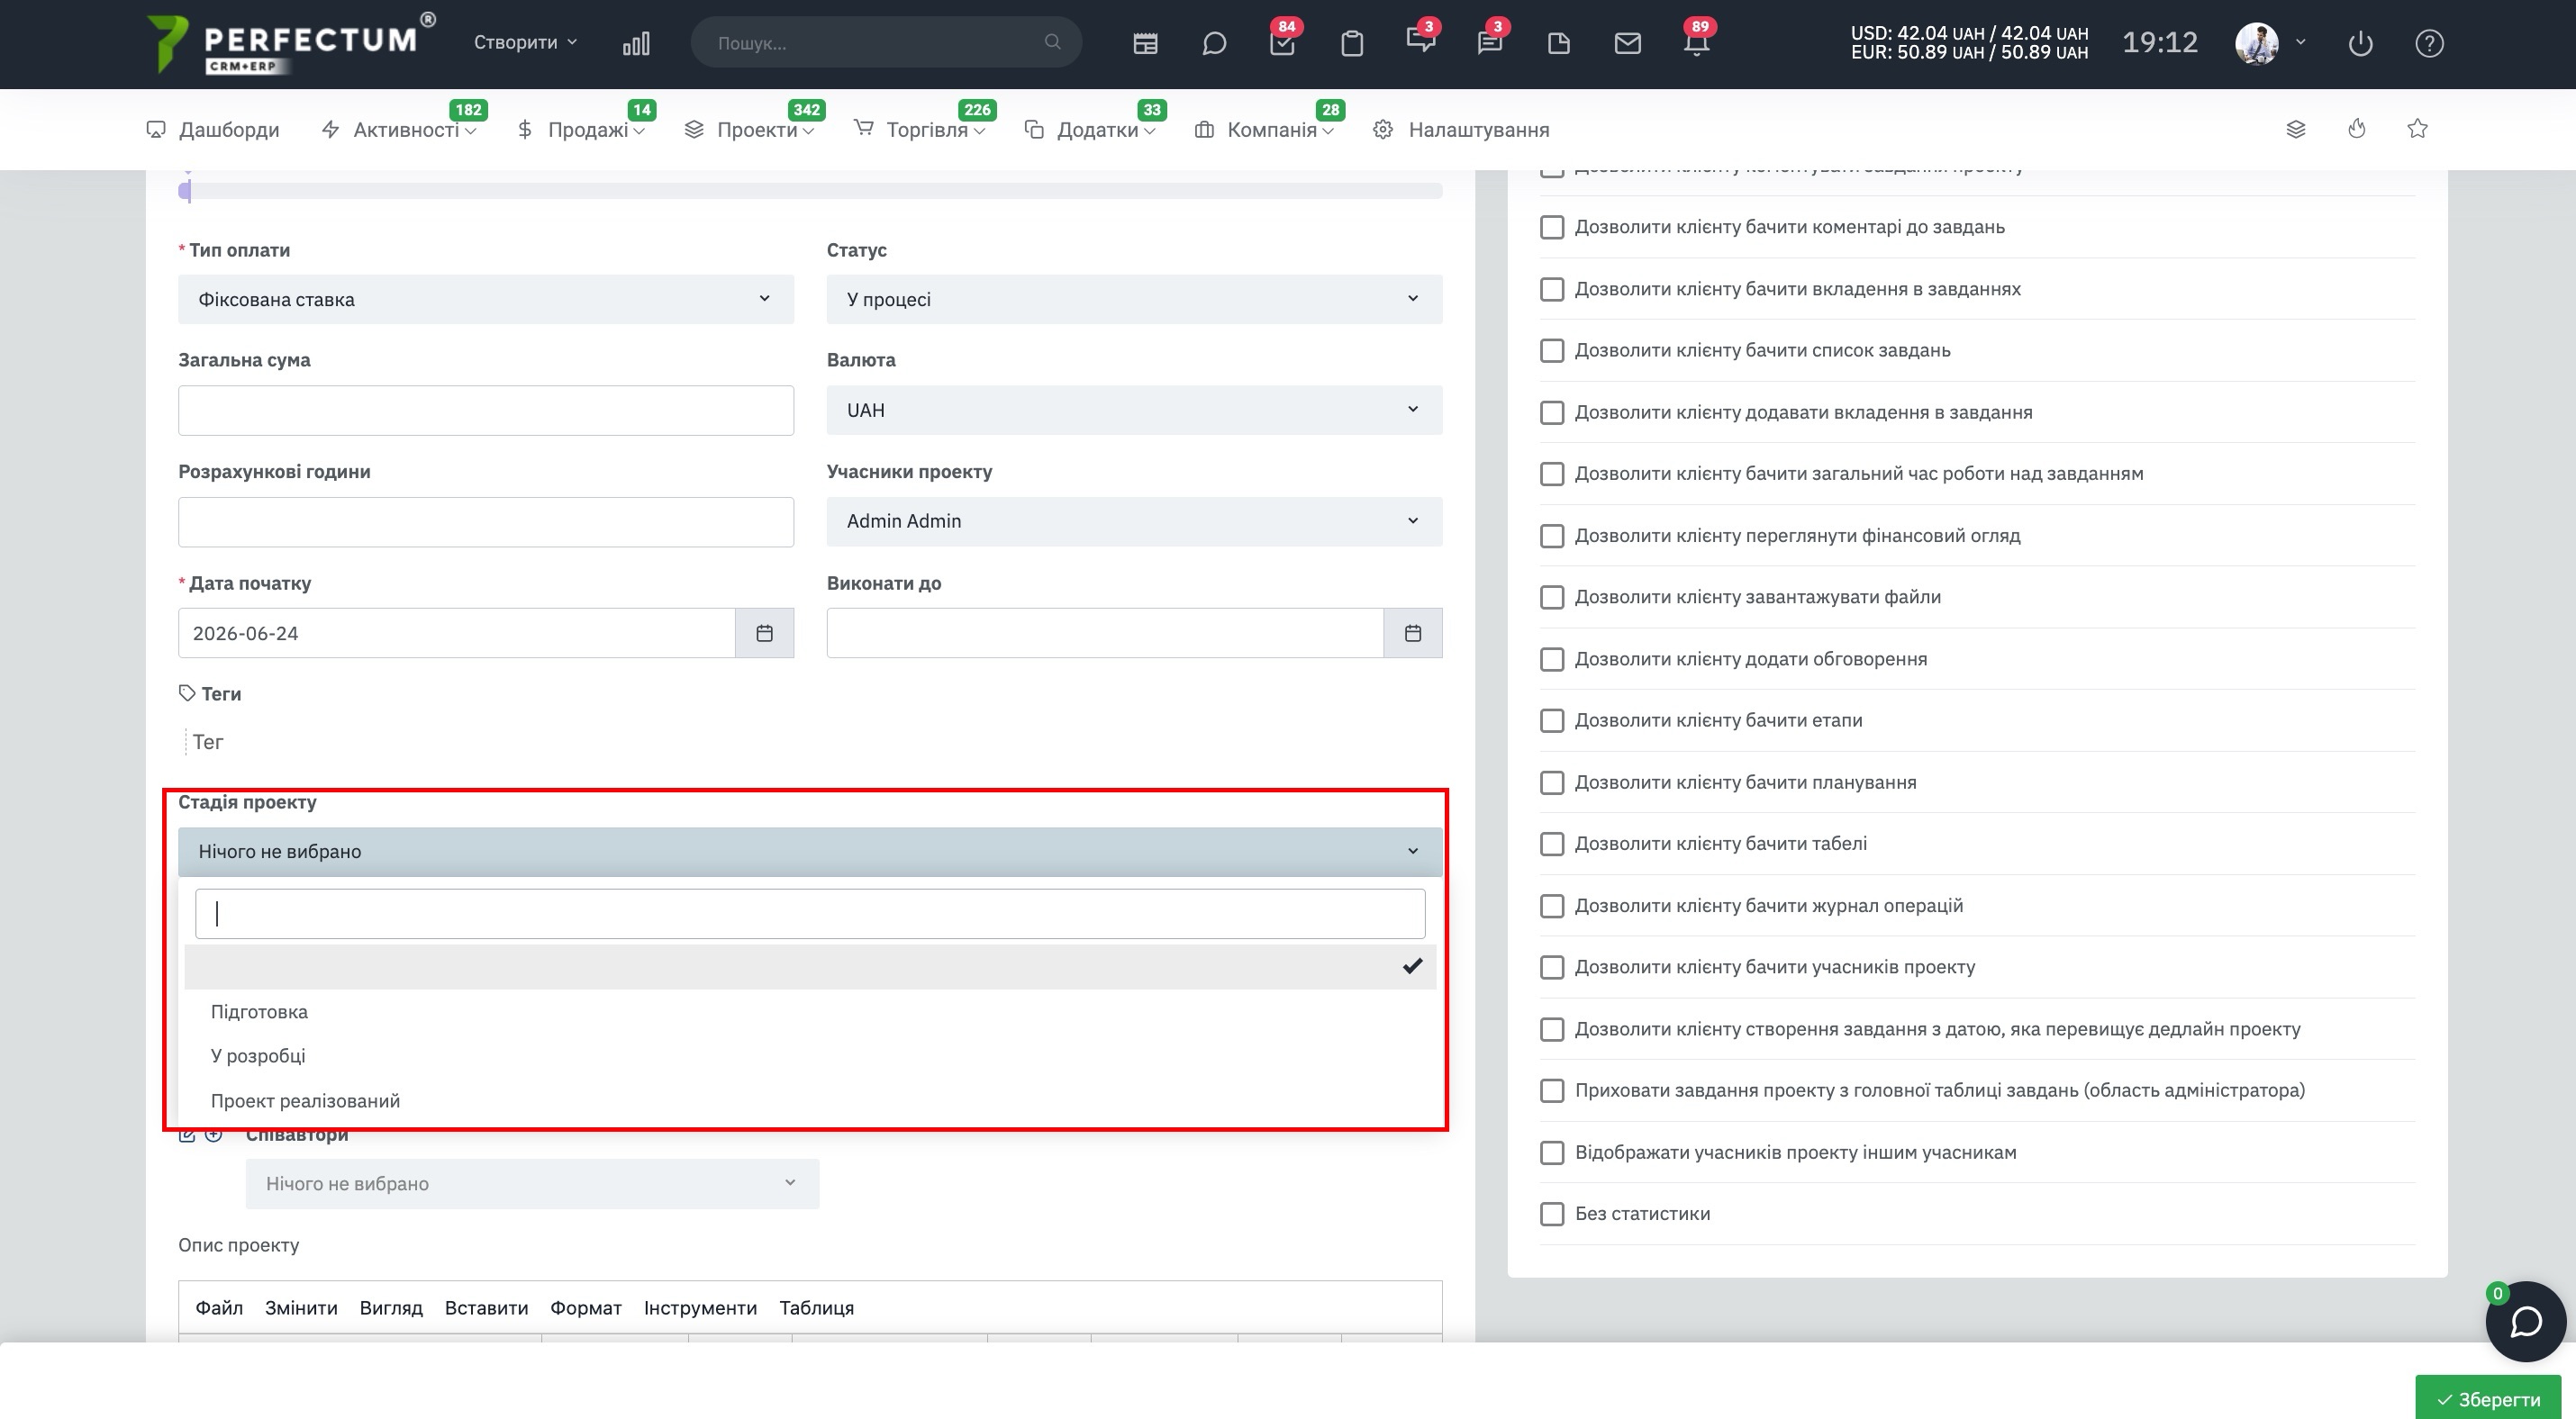Expand the Тип оплати dropdown
Image resolution: width=2576 pixels, height=1419 pixels.
click(486, 299)
